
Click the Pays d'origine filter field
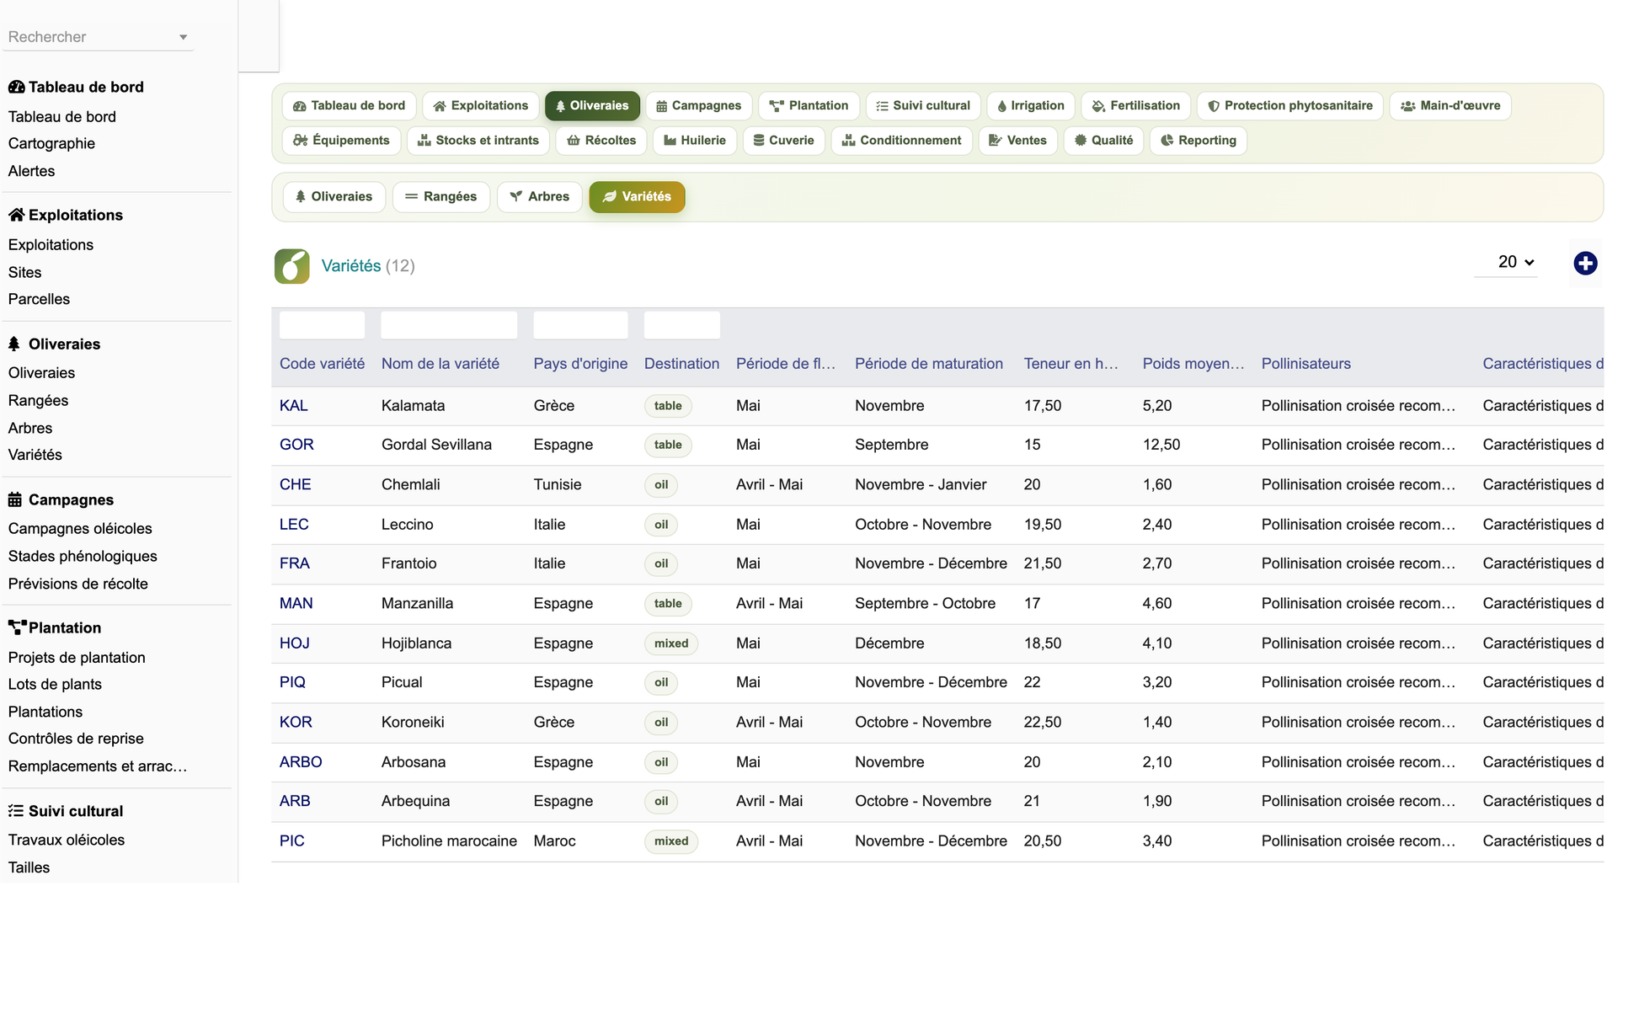point(580,325)
